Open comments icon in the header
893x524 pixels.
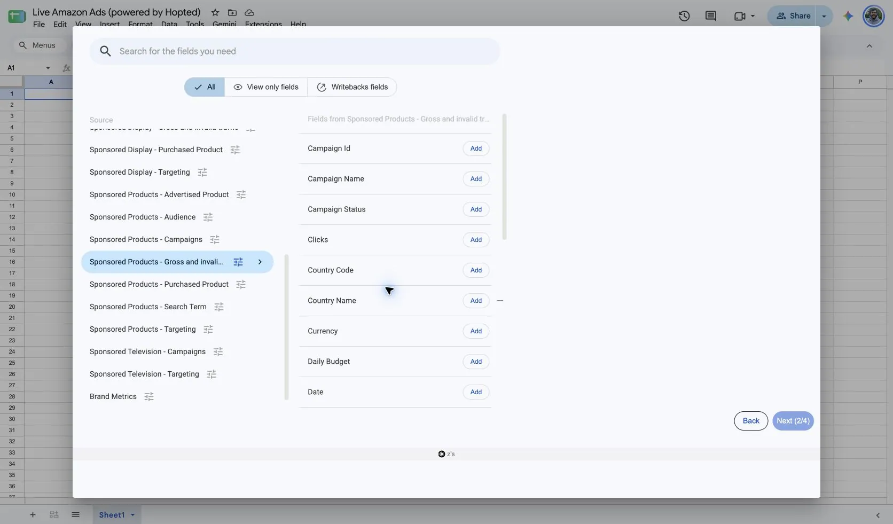click(711, 16)
